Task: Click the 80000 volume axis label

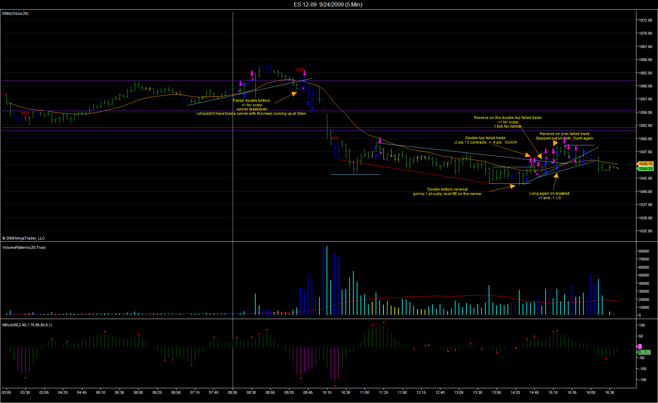Action: tap(644, 251)
